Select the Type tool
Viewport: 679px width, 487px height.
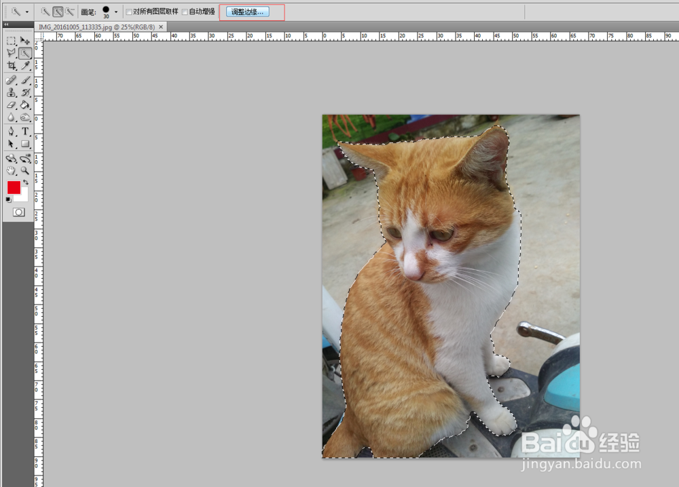click(x=25, y=132)
